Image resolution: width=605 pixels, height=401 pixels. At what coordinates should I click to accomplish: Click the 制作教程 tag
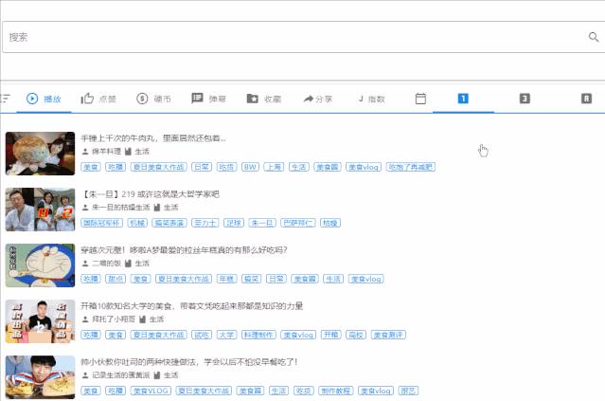336,391
